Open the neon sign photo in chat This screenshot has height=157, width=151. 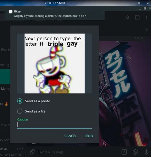tap(125, 94)
